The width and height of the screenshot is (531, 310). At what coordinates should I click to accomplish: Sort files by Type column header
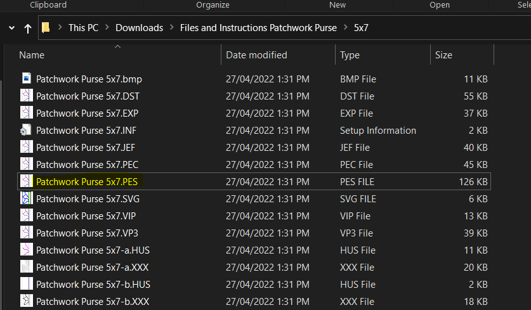click(x=350, y=55)
